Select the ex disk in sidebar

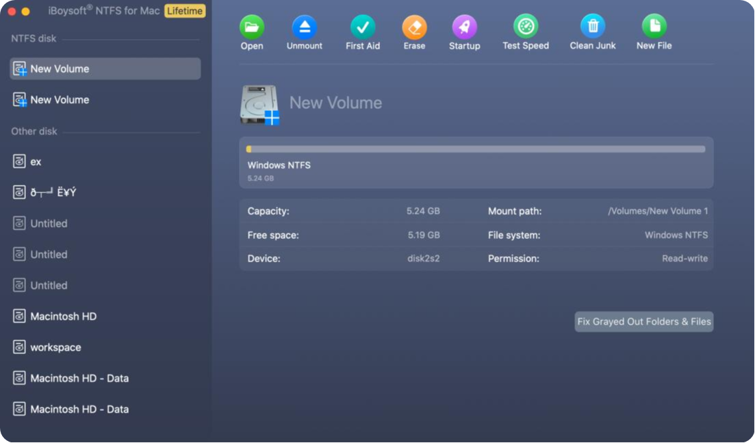pos(105,162)
